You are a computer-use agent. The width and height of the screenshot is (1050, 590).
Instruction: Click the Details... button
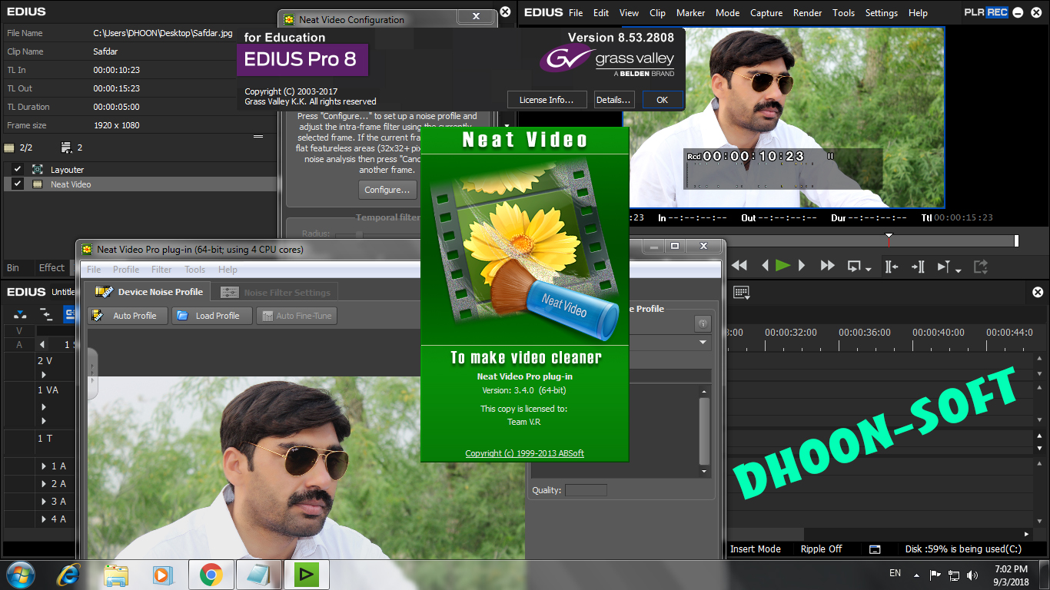[613, 100]
